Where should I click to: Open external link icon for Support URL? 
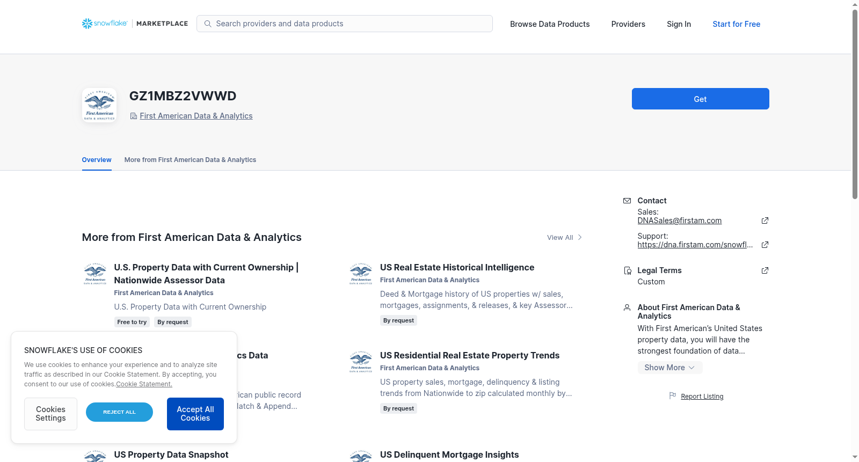pyautogui.click(x=765, y=245)
